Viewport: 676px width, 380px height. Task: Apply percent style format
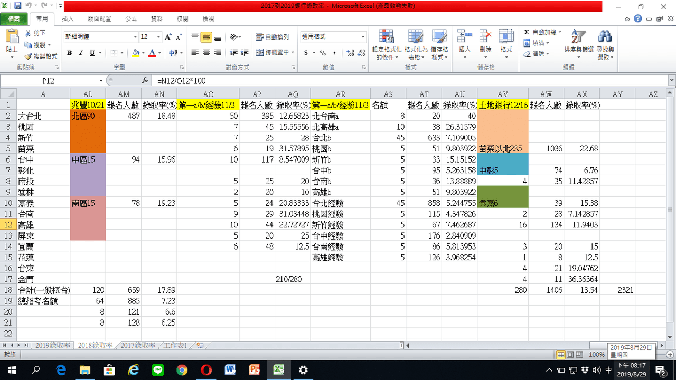[323, 53]
